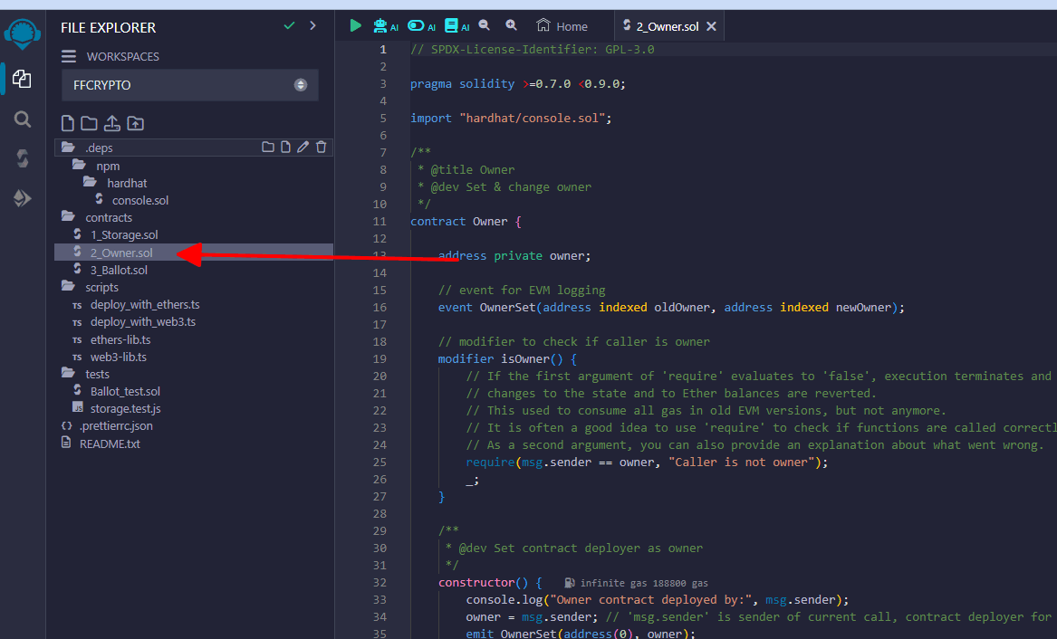
Task: Click the upload folder icon
Action: pos(136,123)
